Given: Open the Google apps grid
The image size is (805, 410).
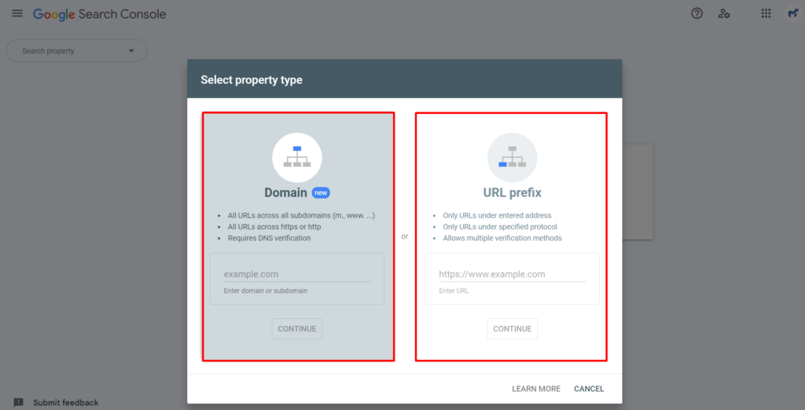Looking at the screenshot, I should (766, 14).
